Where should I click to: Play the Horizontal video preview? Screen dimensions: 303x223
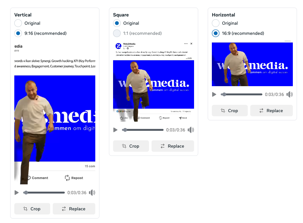pyautogui.click(x=214, y=94)
